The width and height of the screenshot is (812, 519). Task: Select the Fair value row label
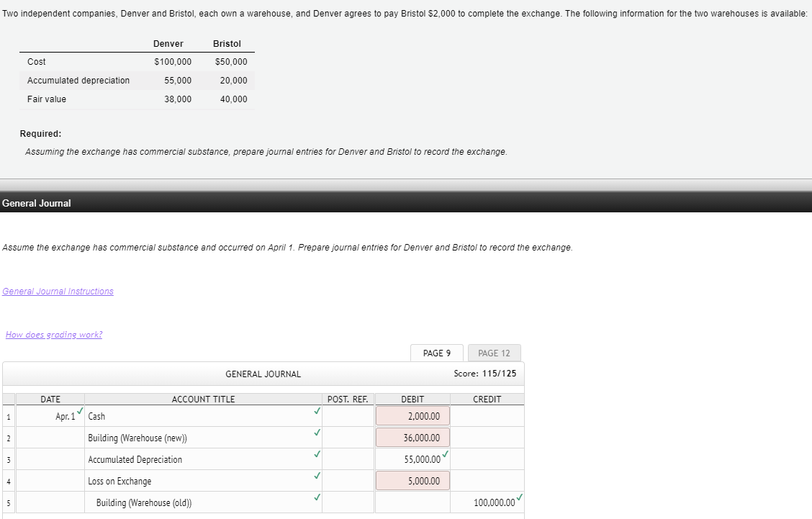click(x=47, y=99)
